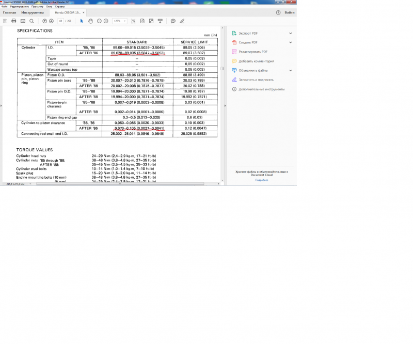Zoom in with plus circle icon

pos(106,21)
